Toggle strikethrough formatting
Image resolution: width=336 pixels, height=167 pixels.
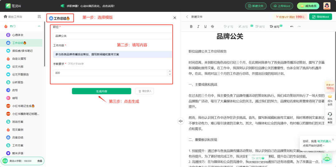pos(212,26)
